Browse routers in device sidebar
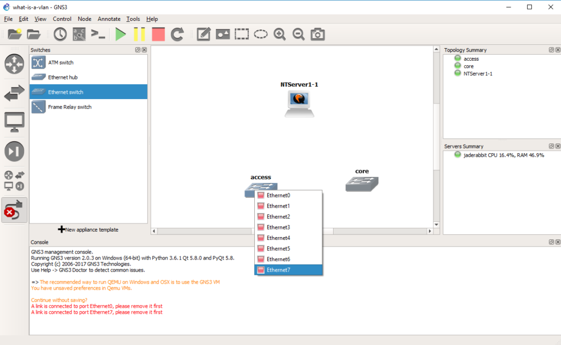This screenshot has width=561, height=345. click(14, 64)
